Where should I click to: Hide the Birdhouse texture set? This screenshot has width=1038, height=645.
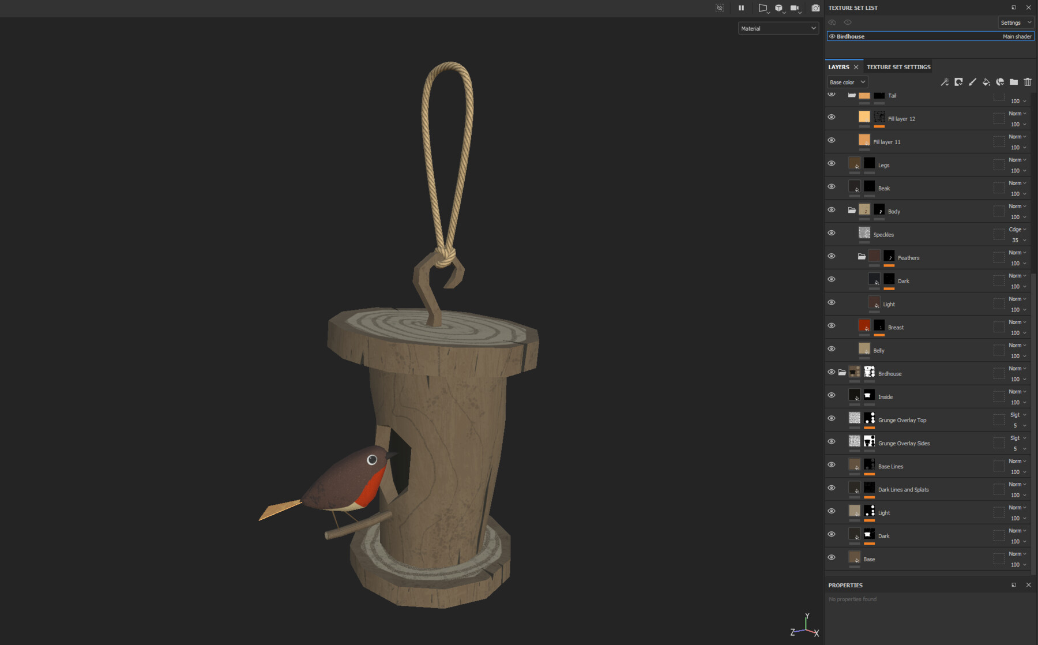pos(832,36)
